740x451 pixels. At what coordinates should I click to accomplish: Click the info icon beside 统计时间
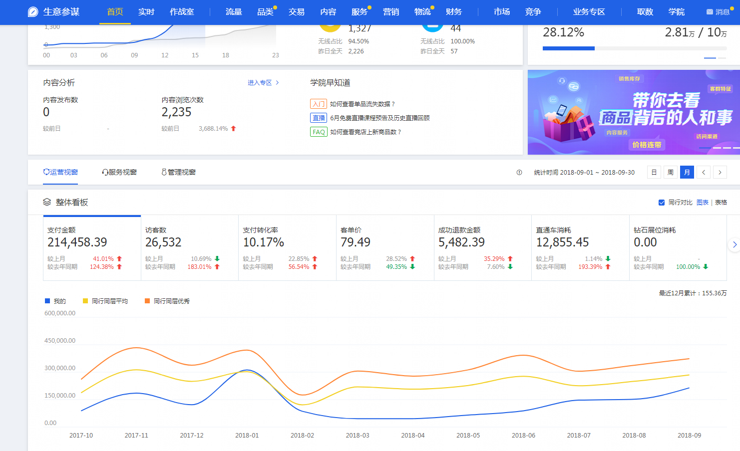click(x=519, y=173)
